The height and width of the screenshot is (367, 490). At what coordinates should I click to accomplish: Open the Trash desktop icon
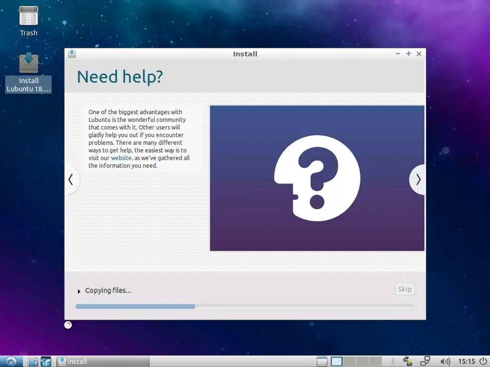click(28, 21)
